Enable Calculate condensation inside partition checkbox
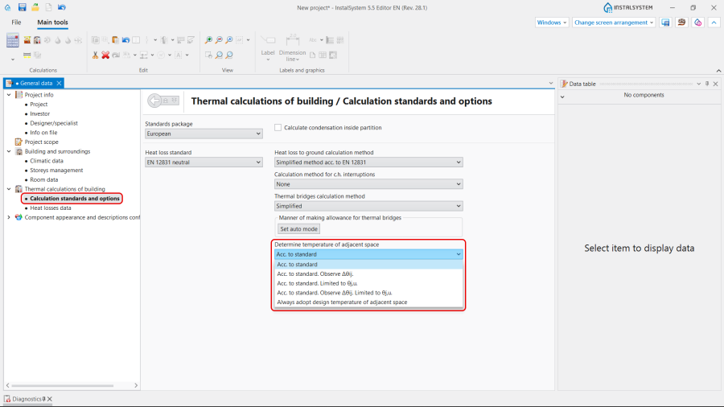This screenshot has height=407, width=724. point(278,127)
